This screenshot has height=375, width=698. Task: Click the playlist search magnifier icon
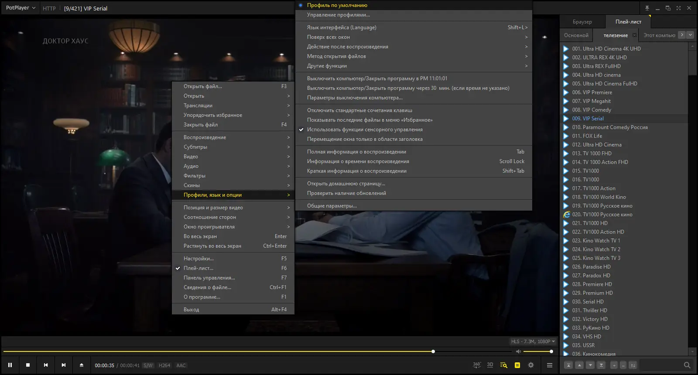[x=687, y=365]
